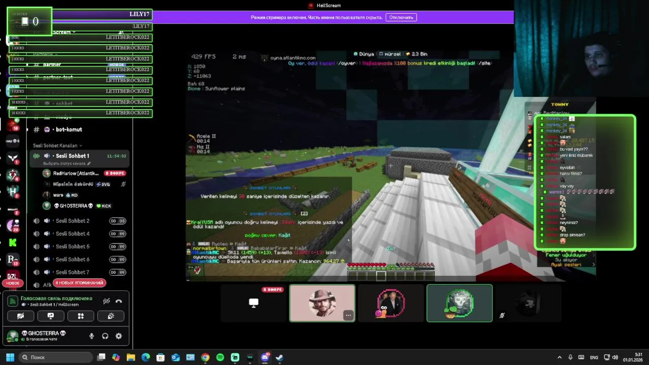Click the RedHarlow user in voice list

click(x=84, y=173)
